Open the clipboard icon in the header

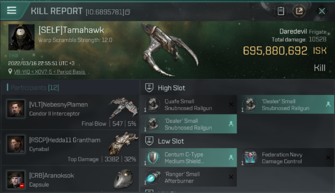281,11
